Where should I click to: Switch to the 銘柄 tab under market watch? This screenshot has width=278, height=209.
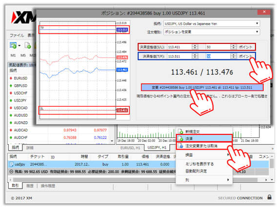(15, 147)
